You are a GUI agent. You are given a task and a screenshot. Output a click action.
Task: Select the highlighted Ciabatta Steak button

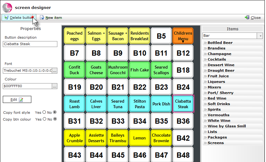pyautogui.click(x=183, y=104)
